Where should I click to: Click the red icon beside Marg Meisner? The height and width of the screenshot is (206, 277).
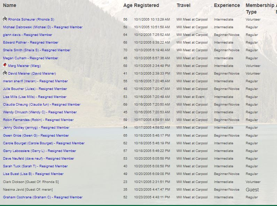pos(5,65)
